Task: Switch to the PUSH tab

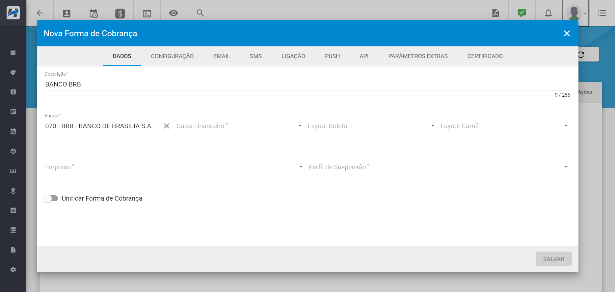Action: 332,56
